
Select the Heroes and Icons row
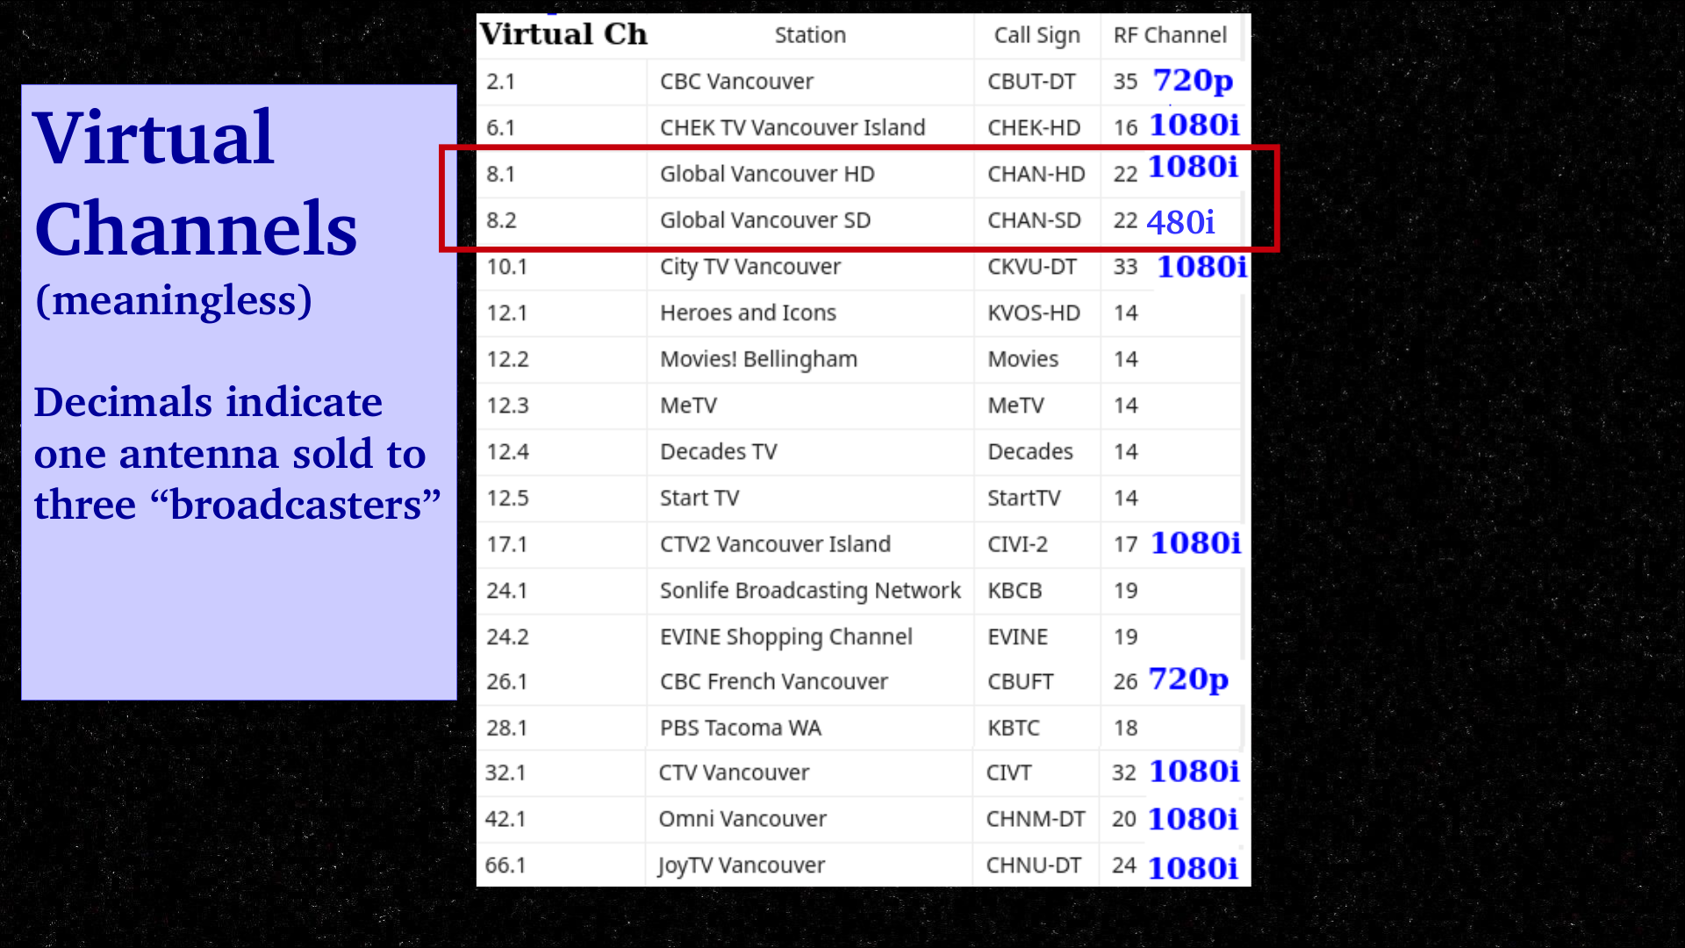[748, 313]
